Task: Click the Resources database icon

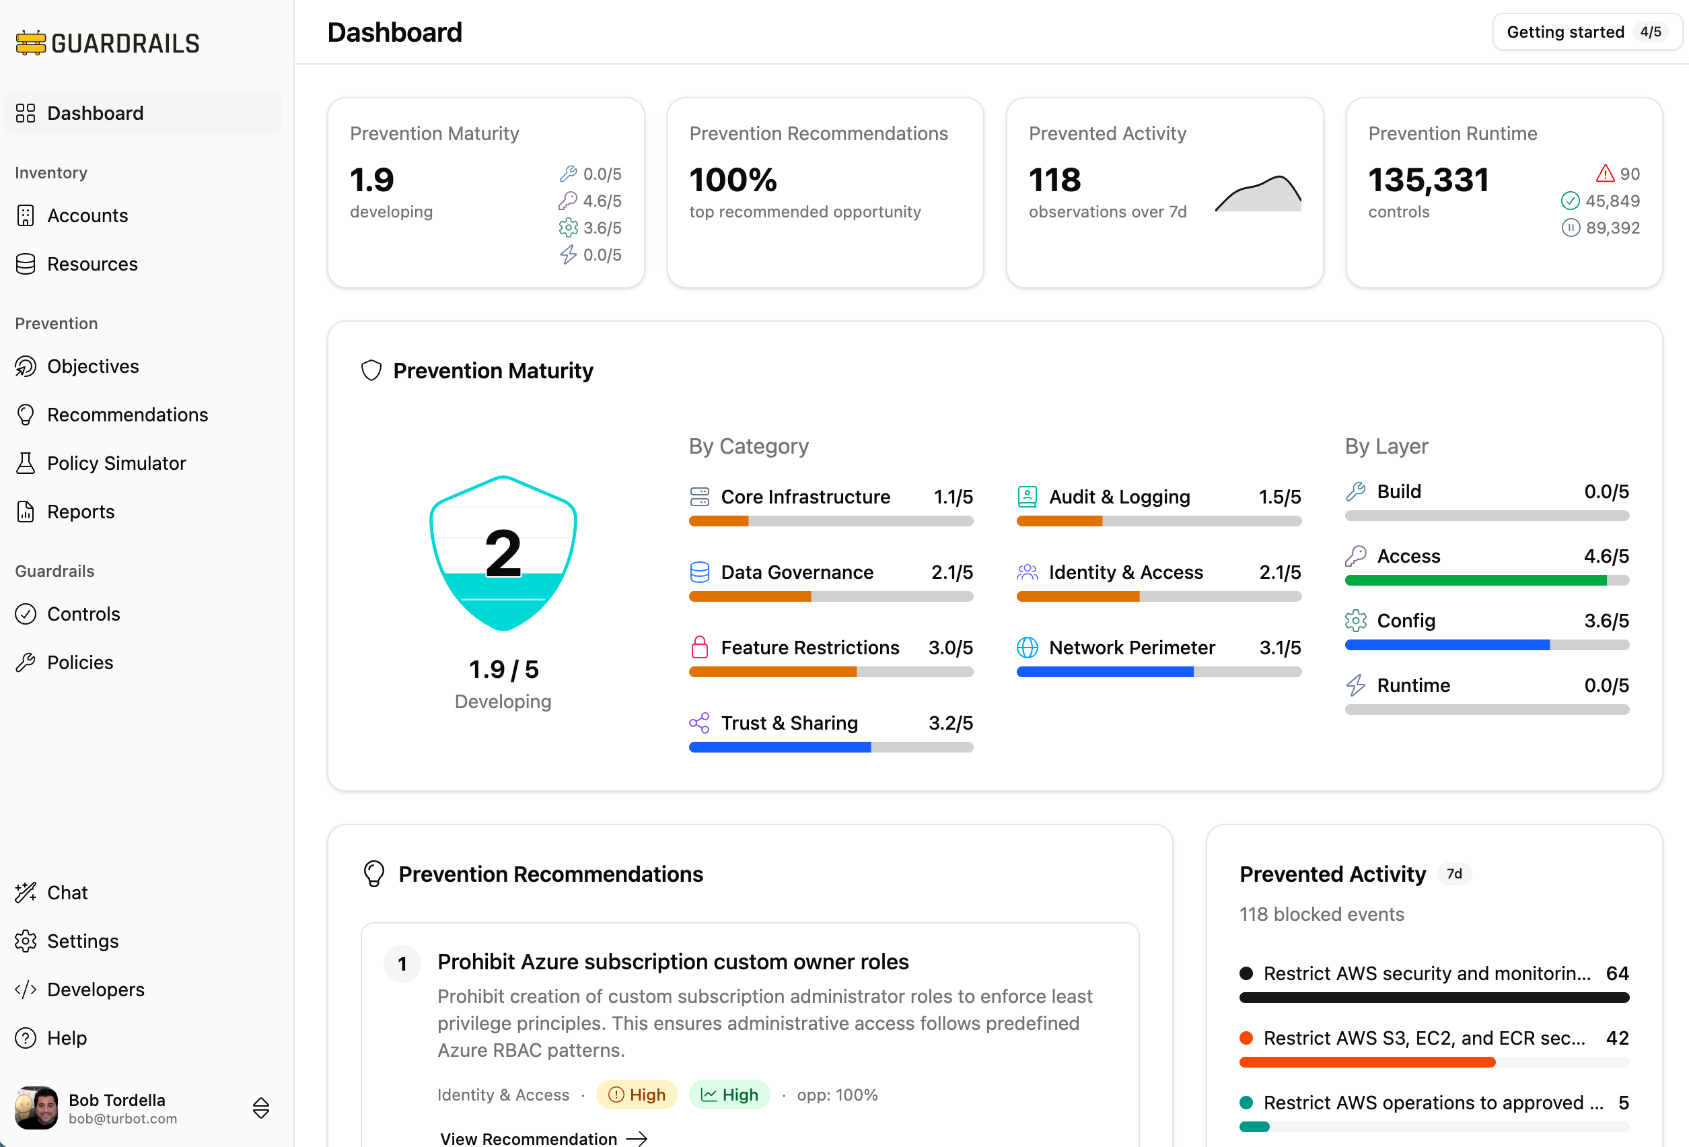Action: [26, 264]
